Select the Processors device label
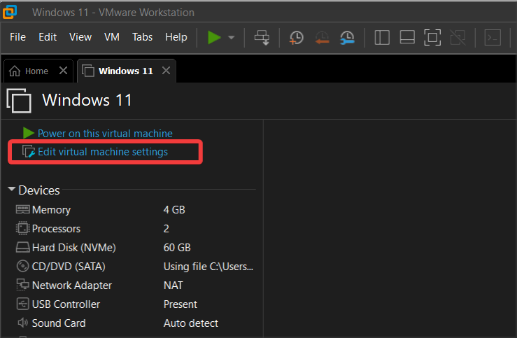The image size is (517, 338). 56,229
